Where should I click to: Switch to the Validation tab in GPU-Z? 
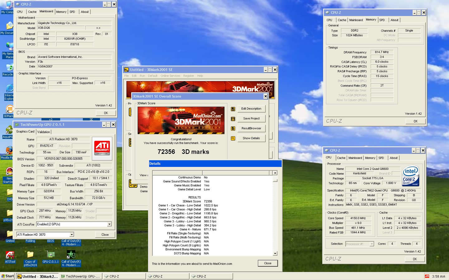click(x=44, y=132)
